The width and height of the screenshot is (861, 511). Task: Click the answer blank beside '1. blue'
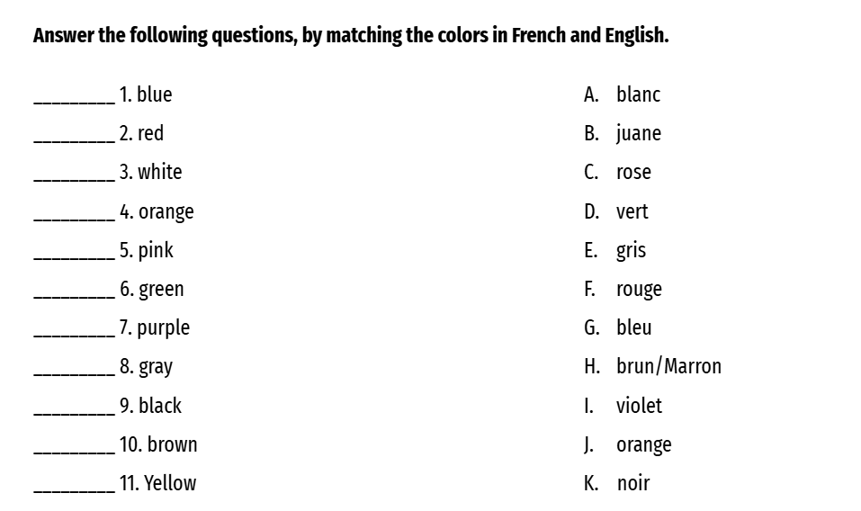[x=74, y=97]
